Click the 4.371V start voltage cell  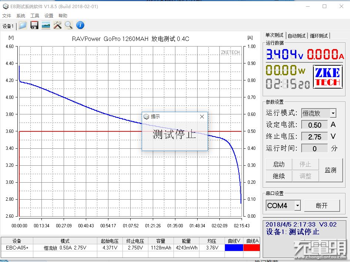pos(110,248)
